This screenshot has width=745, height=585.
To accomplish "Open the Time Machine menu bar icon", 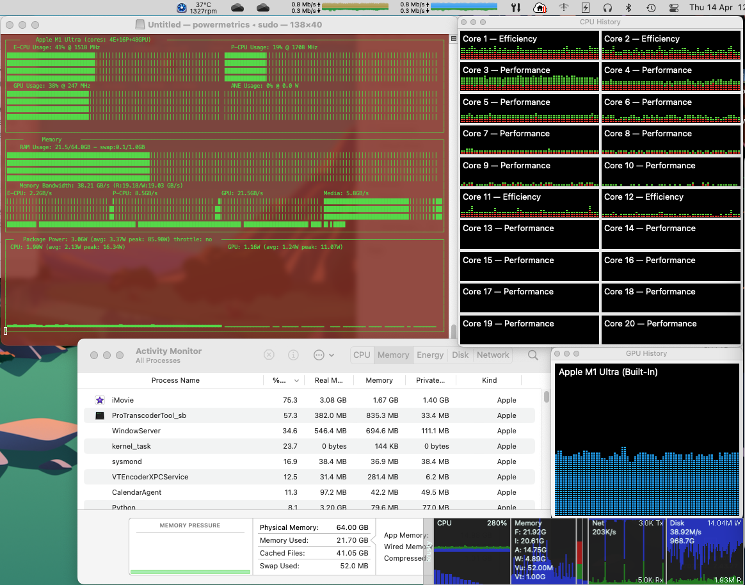I will (x=651, y=8).
